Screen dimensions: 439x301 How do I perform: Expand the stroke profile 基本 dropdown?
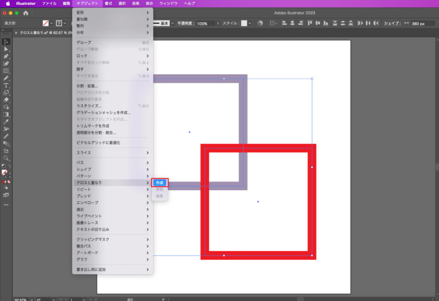[x=173, y=24]
